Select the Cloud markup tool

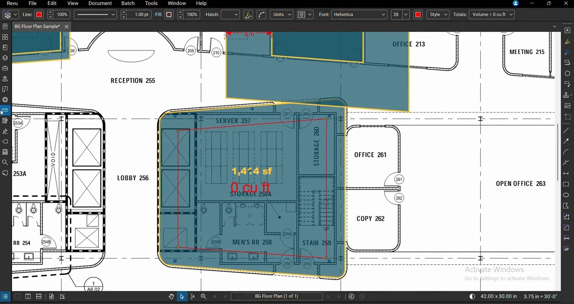click(x=567, y=73)
